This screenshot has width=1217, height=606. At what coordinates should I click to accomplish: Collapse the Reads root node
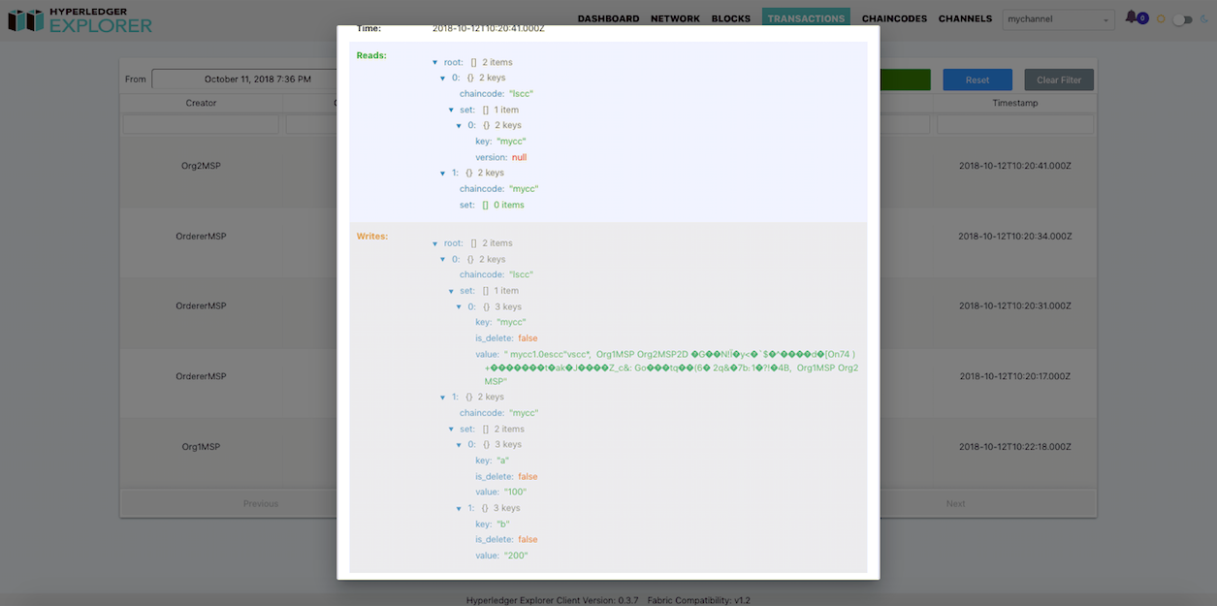(434, 61)
